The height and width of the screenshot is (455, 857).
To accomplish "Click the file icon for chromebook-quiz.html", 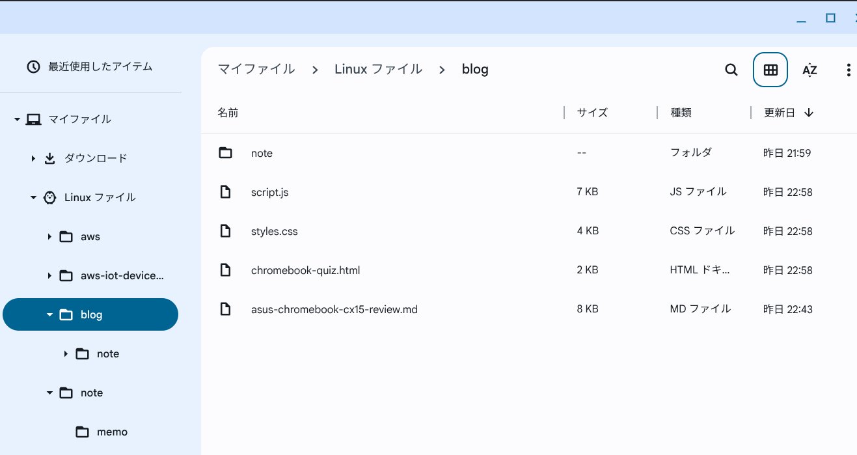I will (225, 270).
